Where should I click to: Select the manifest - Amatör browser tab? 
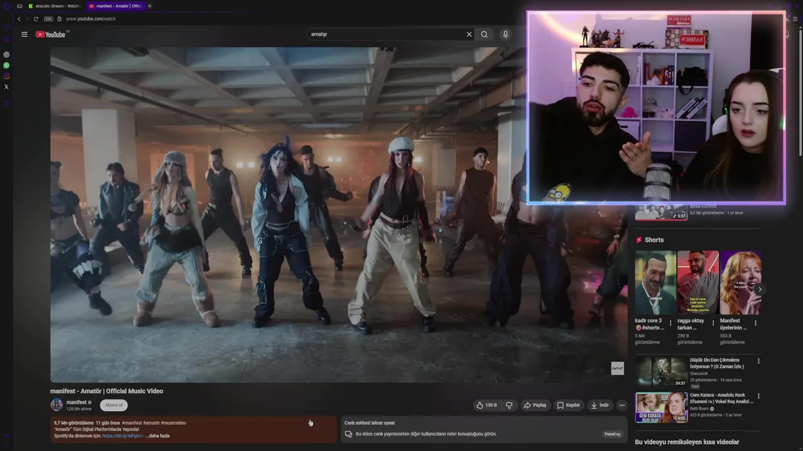115,6
